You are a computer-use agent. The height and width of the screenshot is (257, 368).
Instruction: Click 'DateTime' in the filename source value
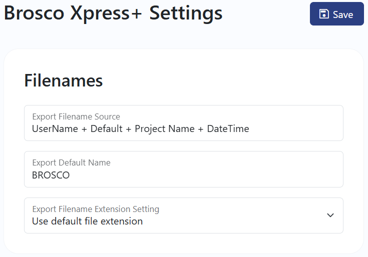(228, 128)
